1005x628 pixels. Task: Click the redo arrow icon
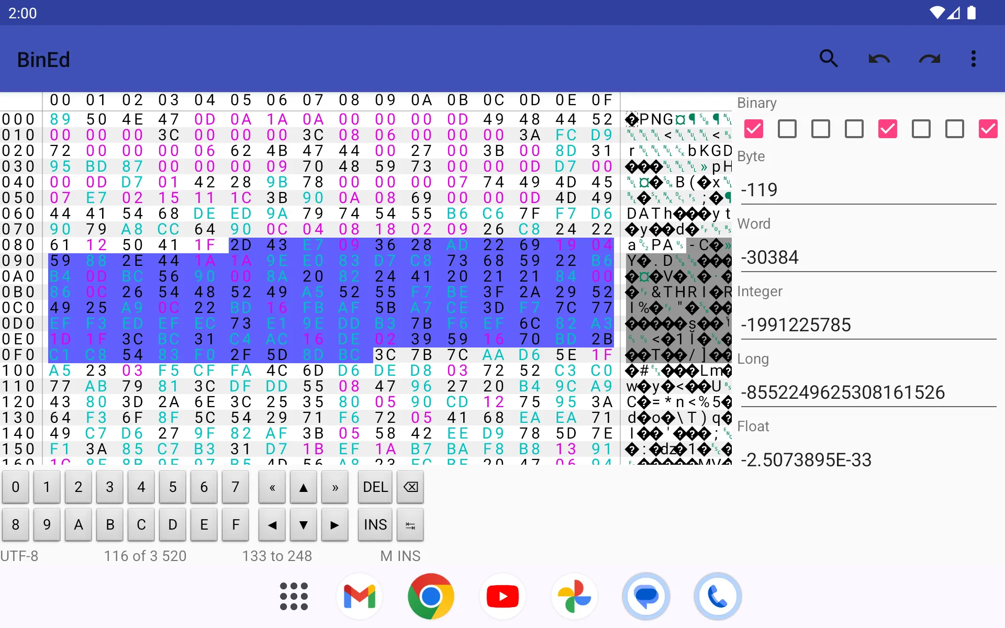coord(929,59)
